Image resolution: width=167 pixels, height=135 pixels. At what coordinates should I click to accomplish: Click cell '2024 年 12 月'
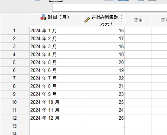[x=56, y=118]
